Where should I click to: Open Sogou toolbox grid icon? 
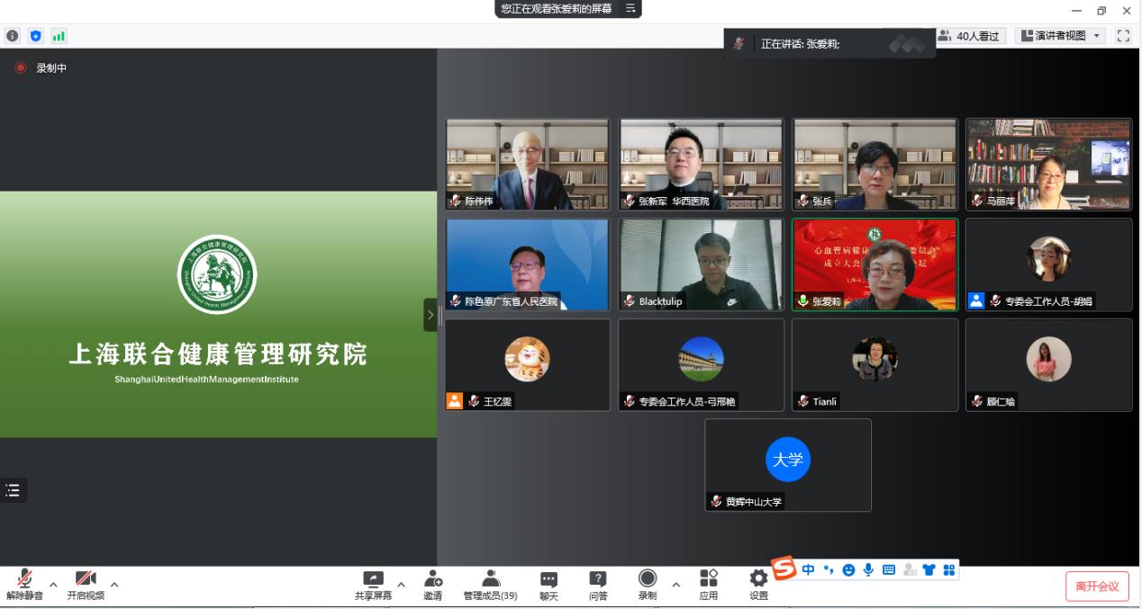[949, 569]
